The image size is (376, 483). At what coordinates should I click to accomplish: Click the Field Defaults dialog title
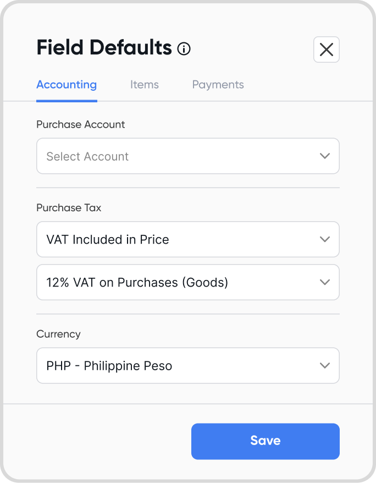tap(104, 48)
